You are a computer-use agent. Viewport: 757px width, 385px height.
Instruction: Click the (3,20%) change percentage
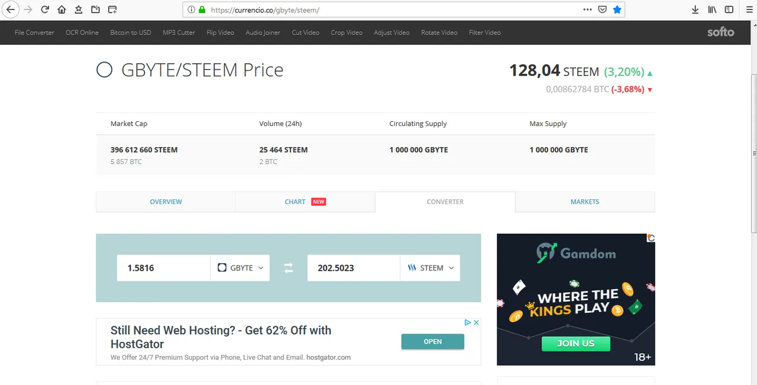click(624, 72)
